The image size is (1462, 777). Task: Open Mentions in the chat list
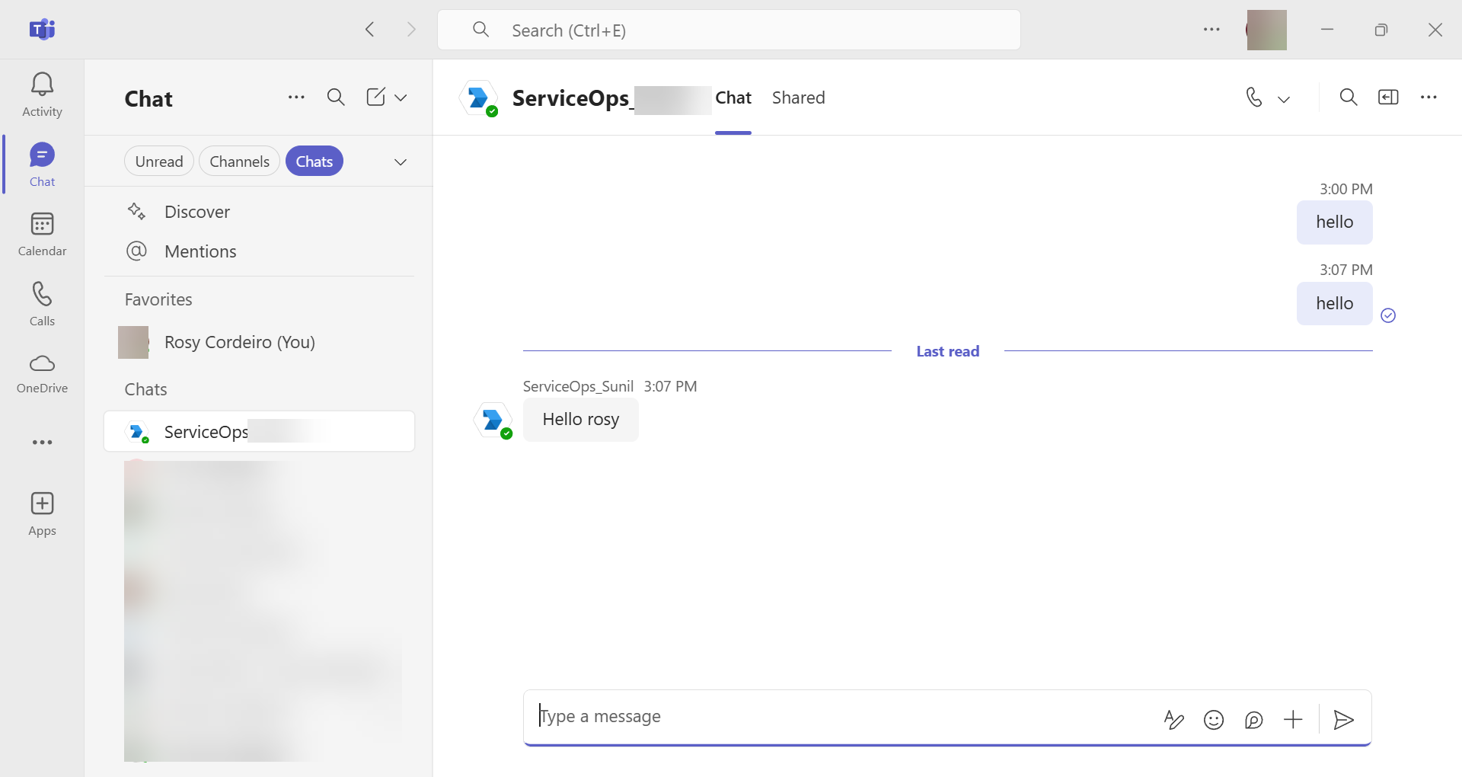point(200,251)
